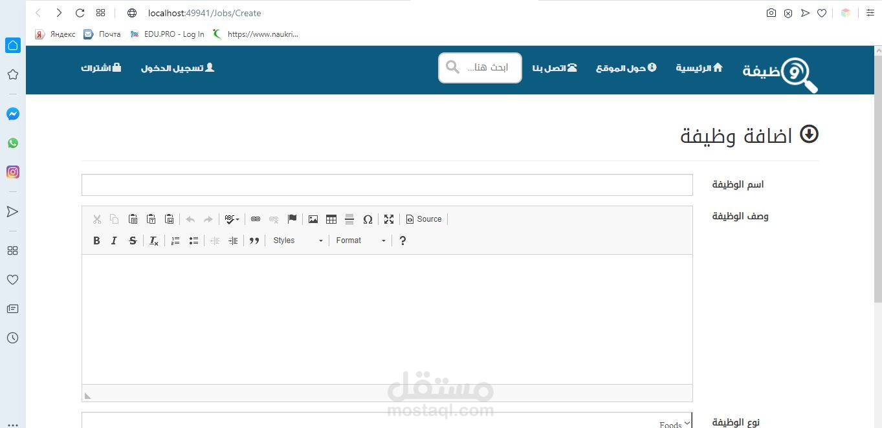Click the editor resize handle corner
The image size is (882, 428).
click(x=88, y=396)
